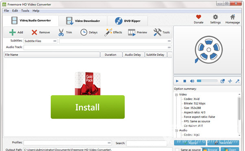The height and width of the screenshot is (151, 245).
Task: Click the Audio Delay column header
Action: tap(133, 55)
